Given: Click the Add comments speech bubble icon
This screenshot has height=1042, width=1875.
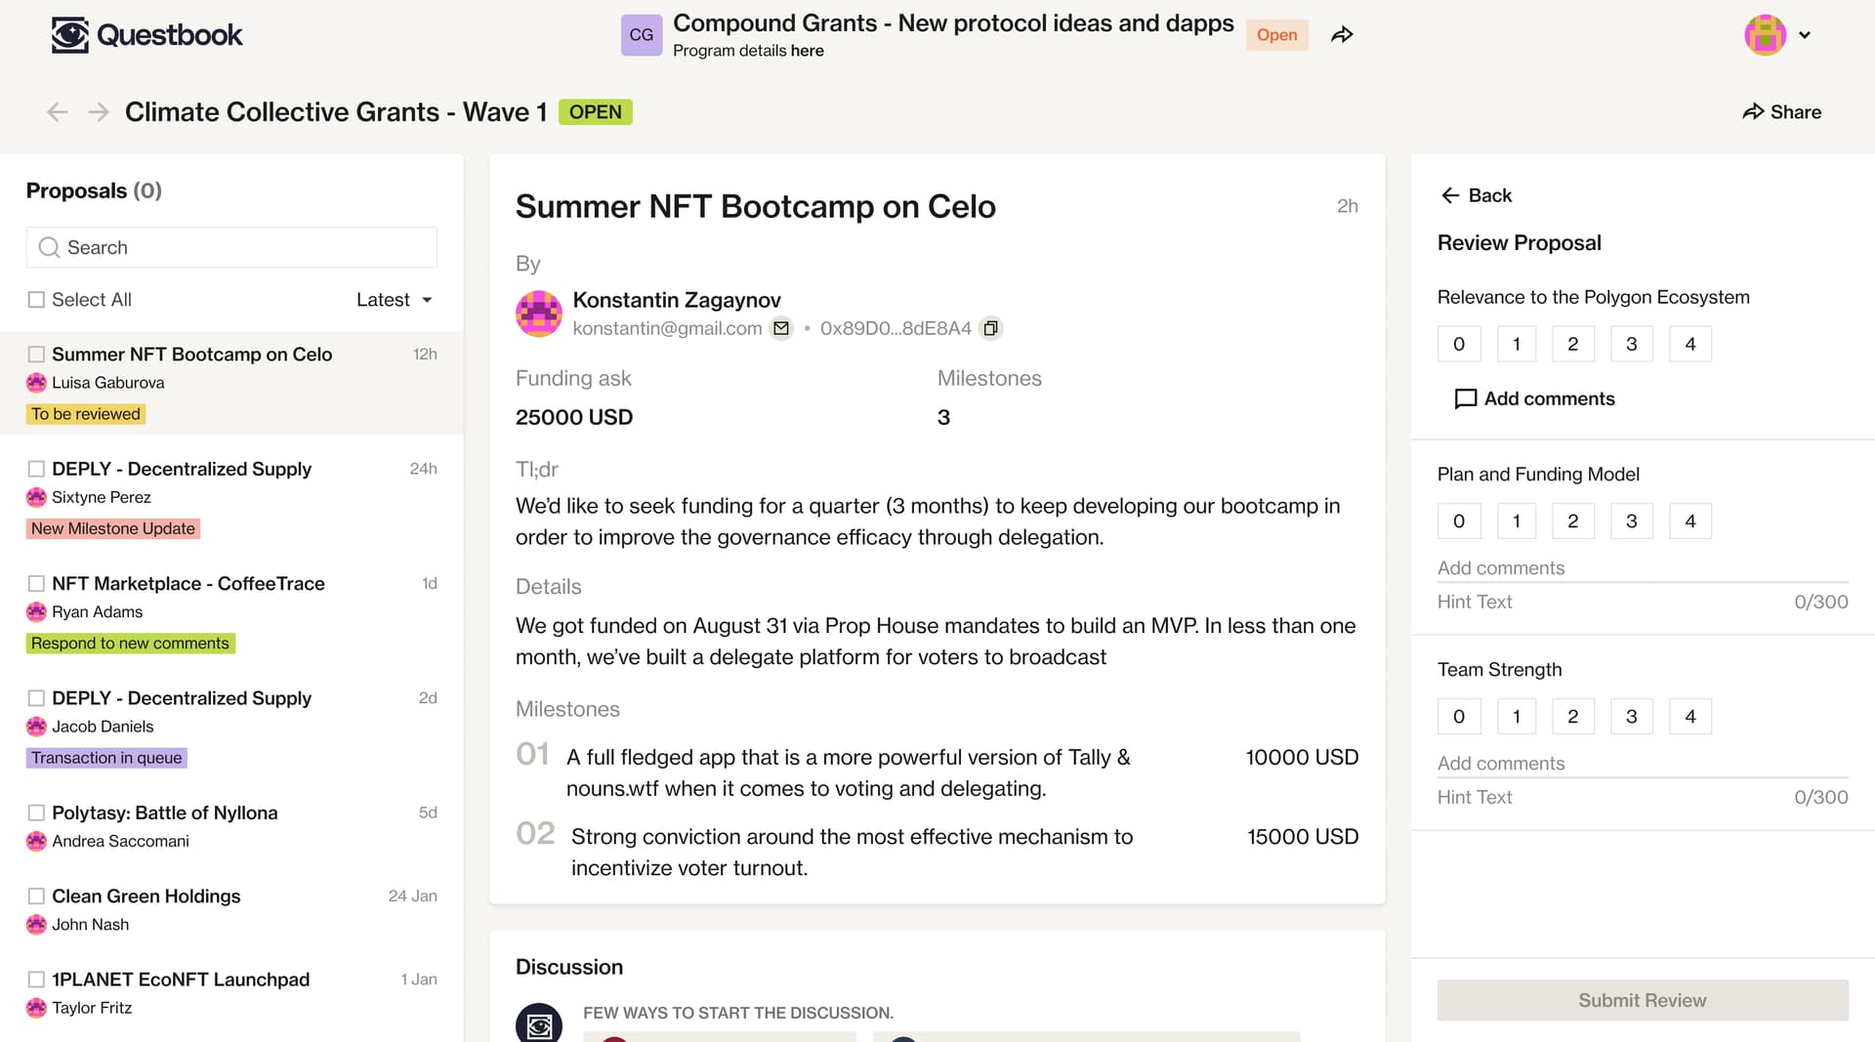Looking at the screenshot, I should click(1465, 398).
